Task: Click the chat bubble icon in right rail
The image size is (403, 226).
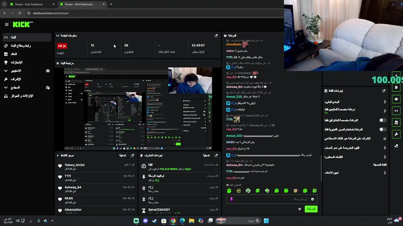Action: pyautogui.click(x=396, y=99)
